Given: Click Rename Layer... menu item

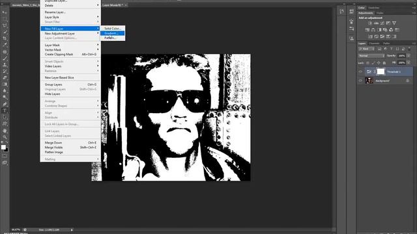Looking at the screenshot, I should 70,12.
